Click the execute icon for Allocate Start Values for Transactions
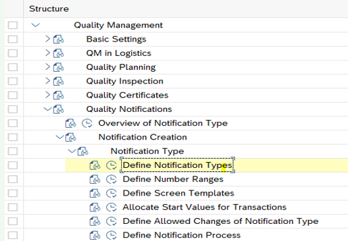 tap(111, 207)
